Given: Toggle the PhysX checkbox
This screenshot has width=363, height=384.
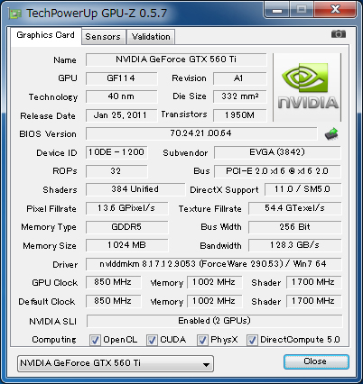Looking at the screenshot, I should (202, 340).
